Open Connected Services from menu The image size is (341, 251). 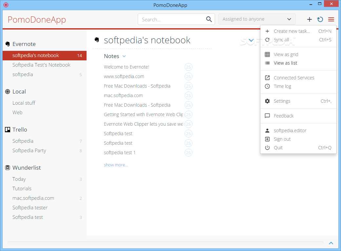[298, 78]
